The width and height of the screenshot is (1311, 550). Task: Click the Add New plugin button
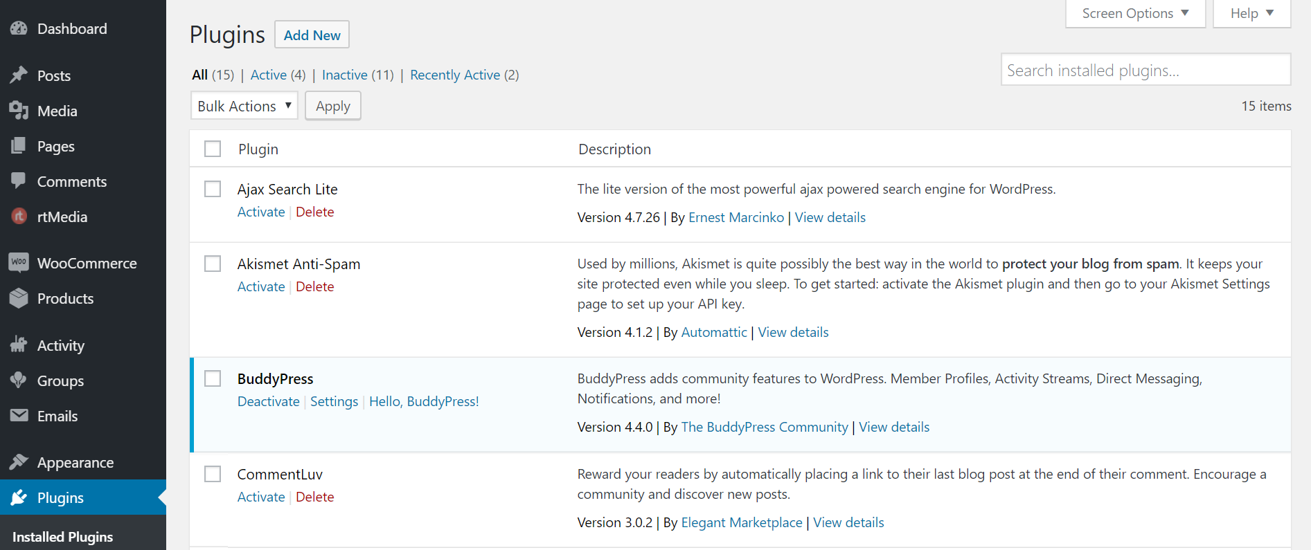(x=312, y=35)
